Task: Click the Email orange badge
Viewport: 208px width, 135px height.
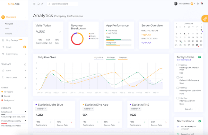Action: [x=25, y=47]
